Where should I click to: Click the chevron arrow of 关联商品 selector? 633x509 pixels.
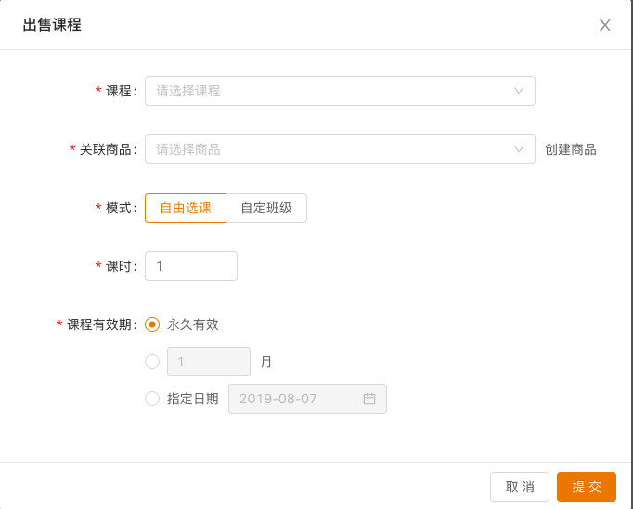click(x=519, y=149)
